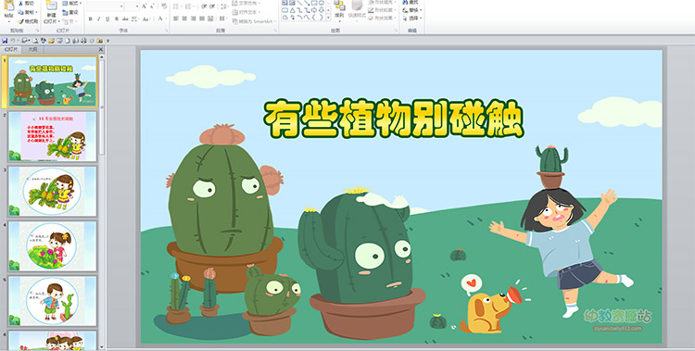
Task: Select slide 5 thumbnail in the panel
Action: click(x=53, y=301)
